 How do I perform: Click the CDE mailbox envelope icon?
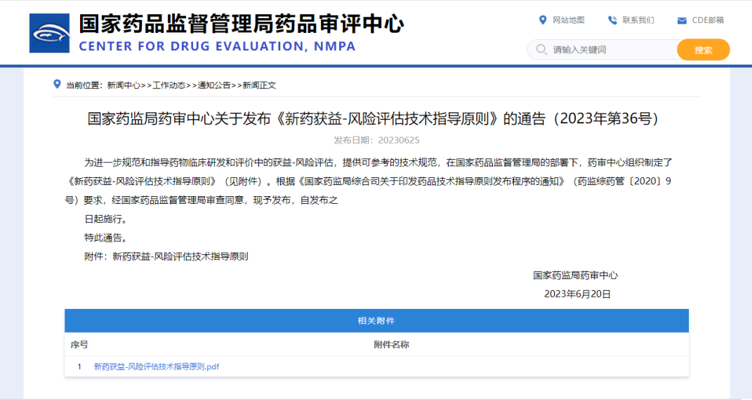(682, 20)
